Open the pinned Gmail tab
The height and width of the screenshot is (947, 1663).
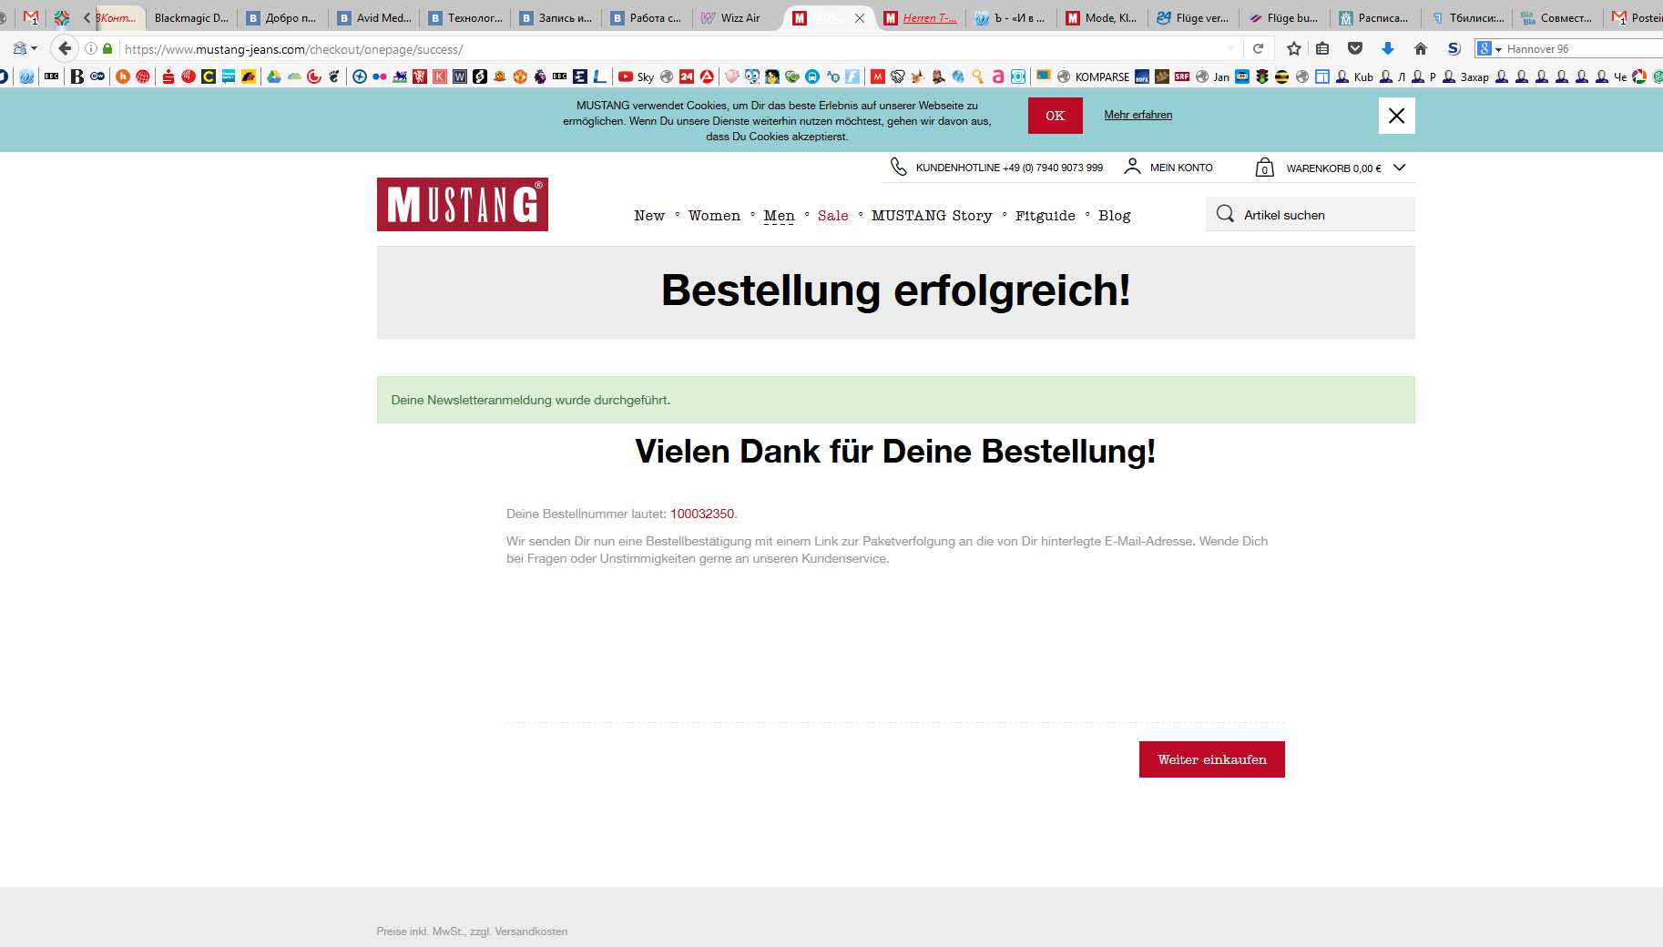click(31, 17)
